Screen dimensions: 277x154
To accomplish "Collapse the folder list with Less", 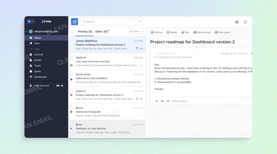I will tap(46, 49).
